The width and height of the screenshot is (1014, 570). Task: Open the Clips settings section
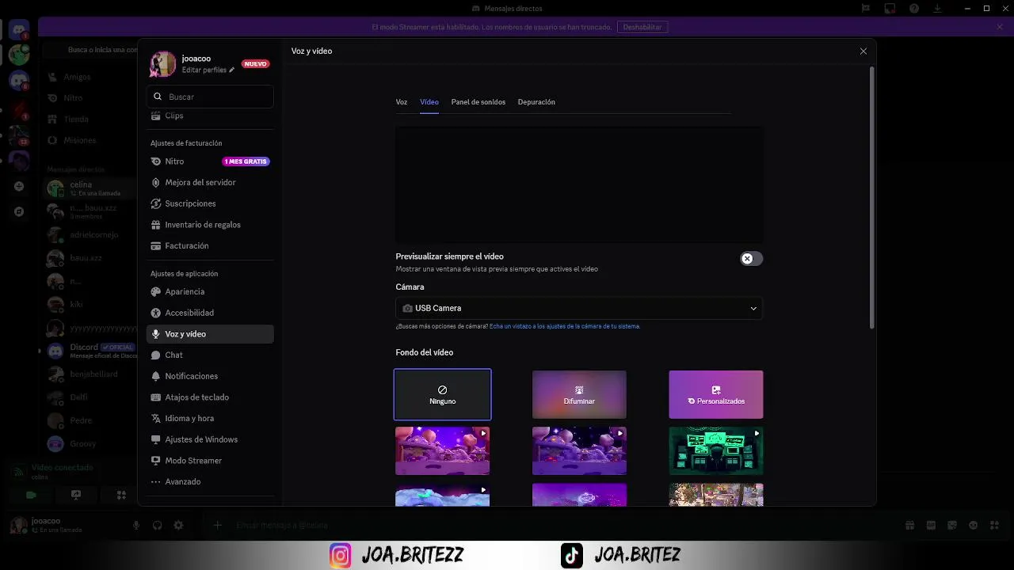tap(210, 116)
